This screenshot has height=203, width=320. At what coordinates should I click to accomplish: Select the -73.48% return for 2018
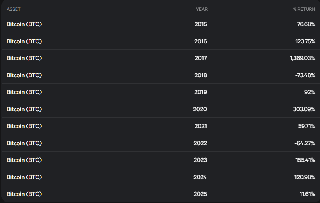[x=305, y=75]
